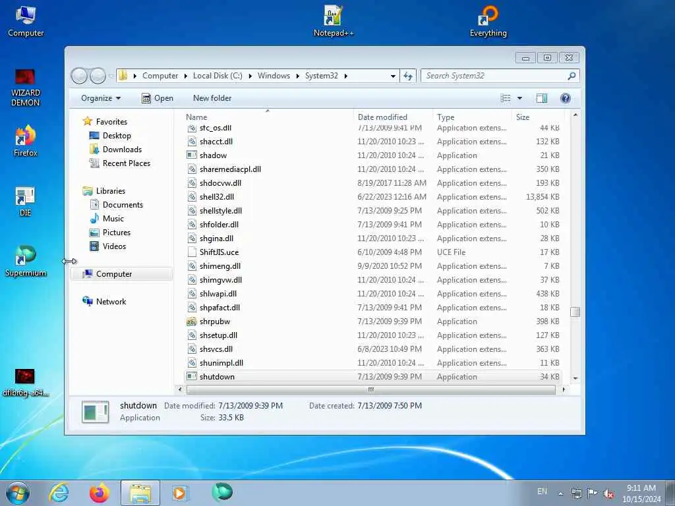Open Explorer help button
The height and width of the screenshot is (506, 675).
[565, 99]
